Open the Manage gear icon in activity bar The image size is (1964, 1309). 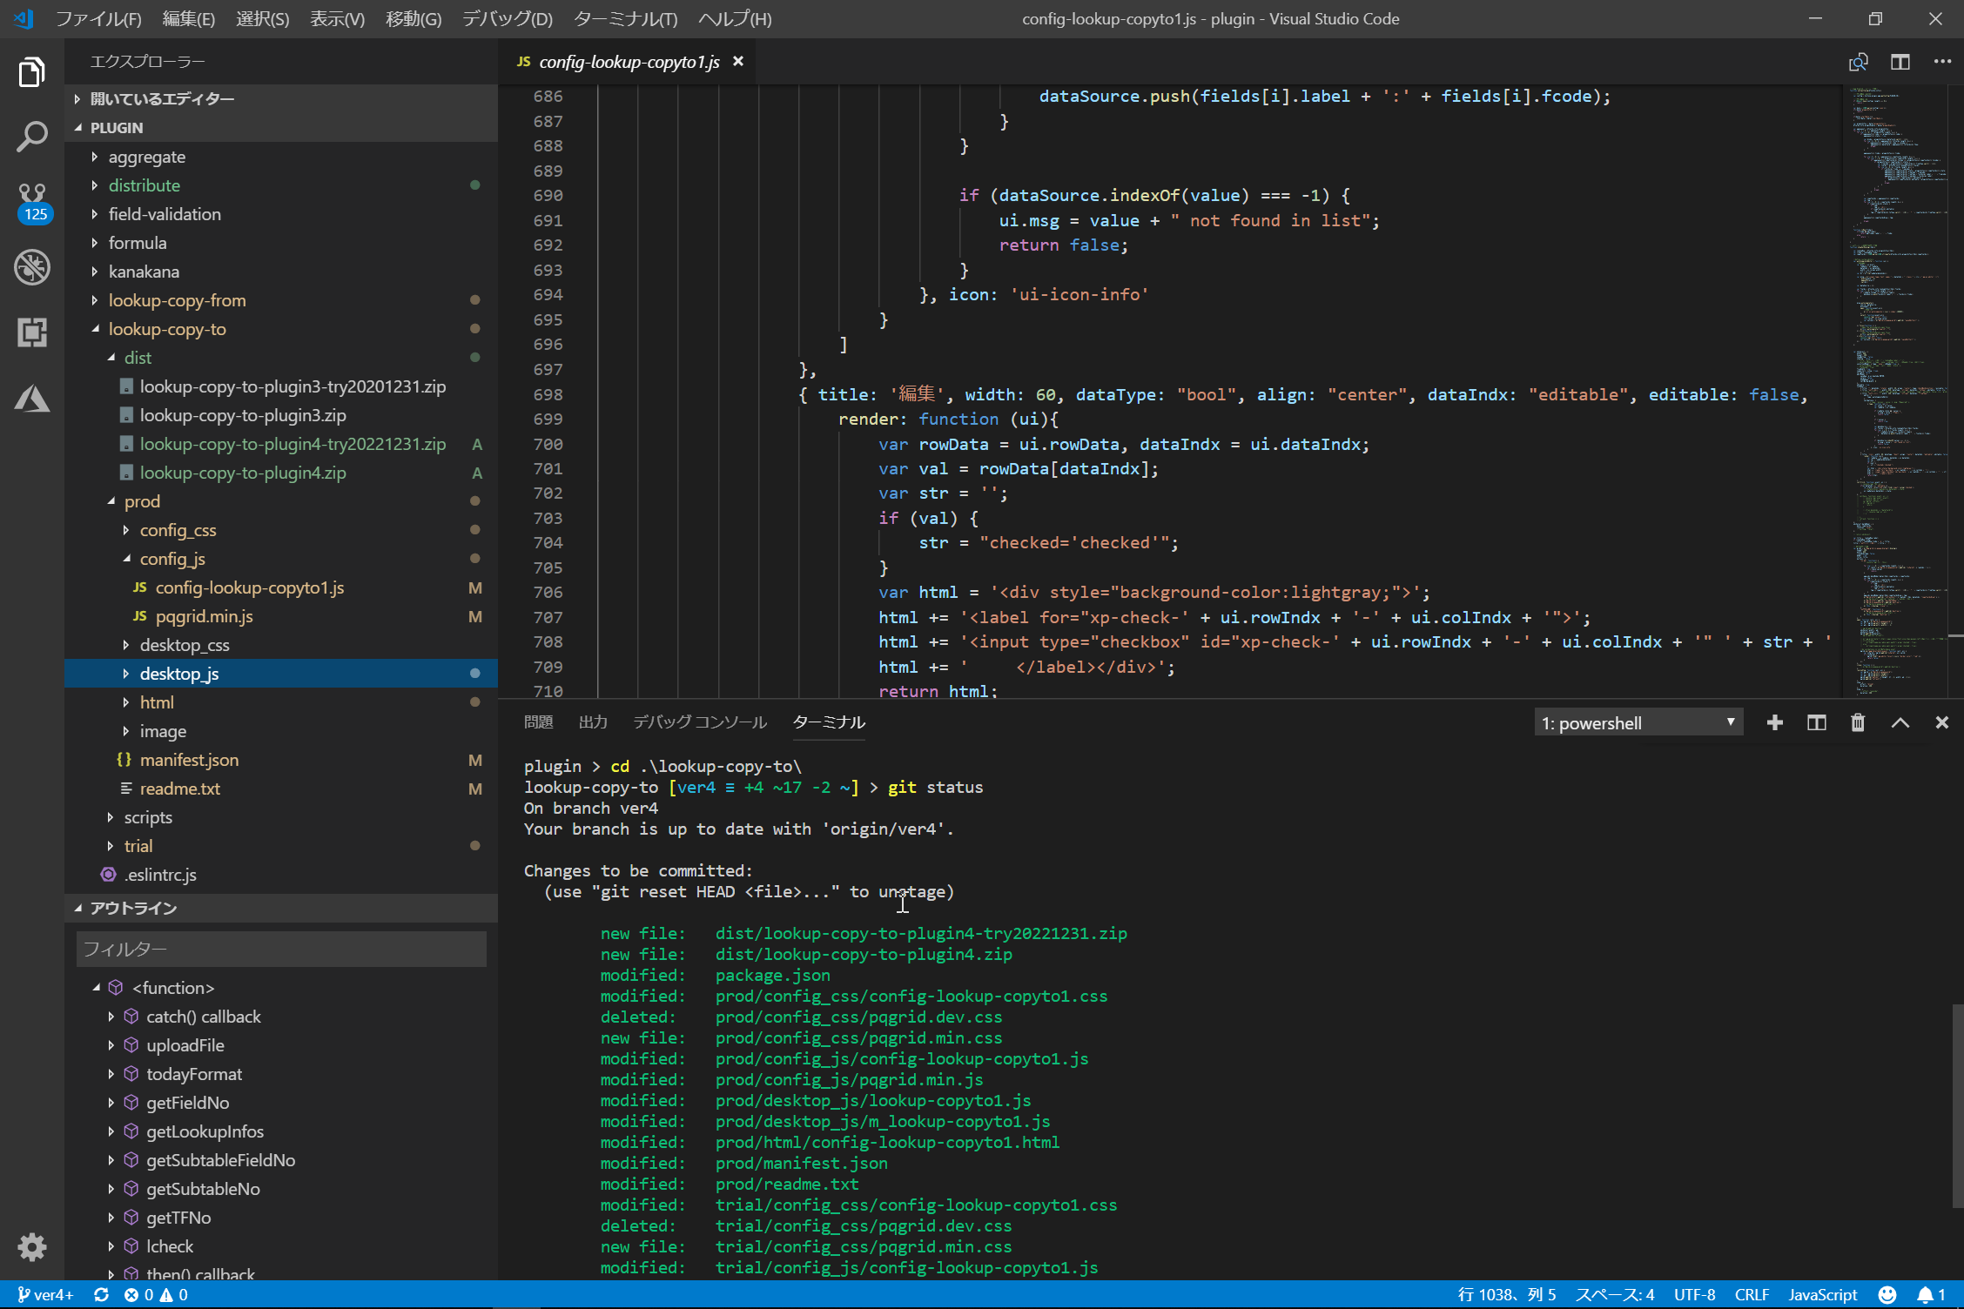[31, 1246]
